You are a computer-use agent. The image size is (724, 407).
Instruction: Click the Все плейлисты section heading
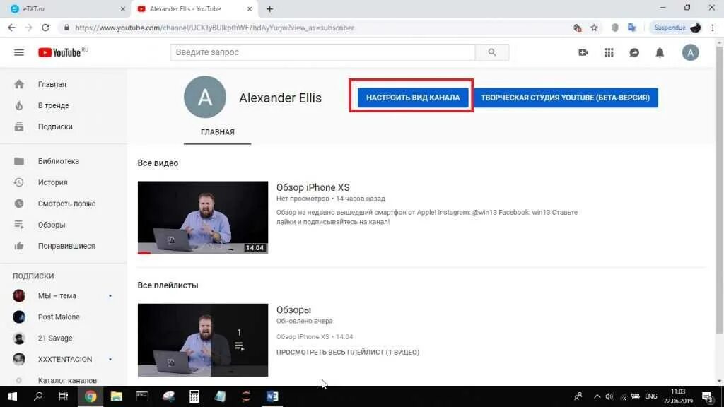(x=168, y=285)
